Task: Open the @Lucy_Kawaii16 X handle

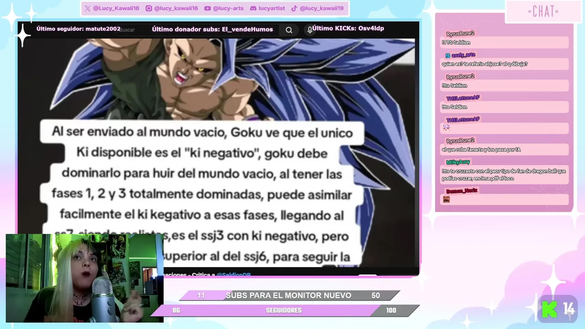Action: pos(115,8)
